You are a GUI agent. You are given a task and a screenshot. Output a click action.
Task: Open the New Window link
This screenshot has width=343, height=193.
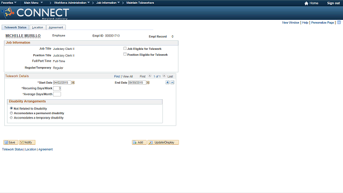click(290, 23)
